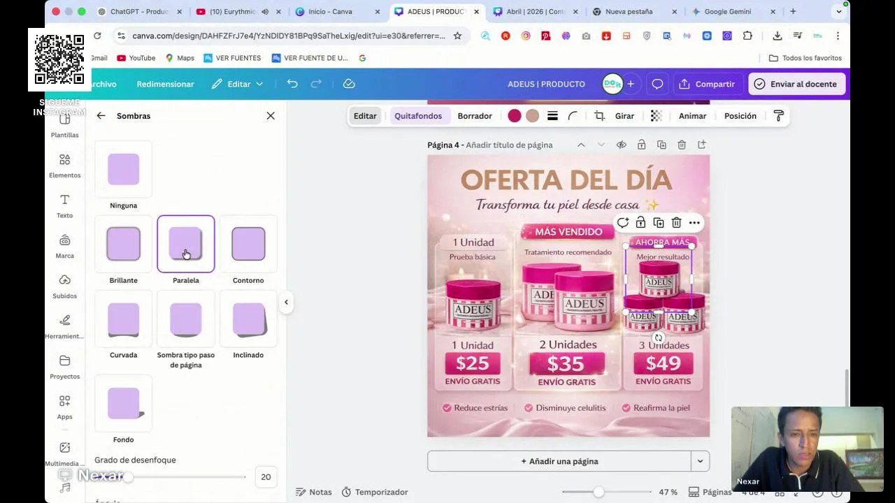Go back from the Sombras panel
This screenshot has height=503, width=895.
pos(101,116)
